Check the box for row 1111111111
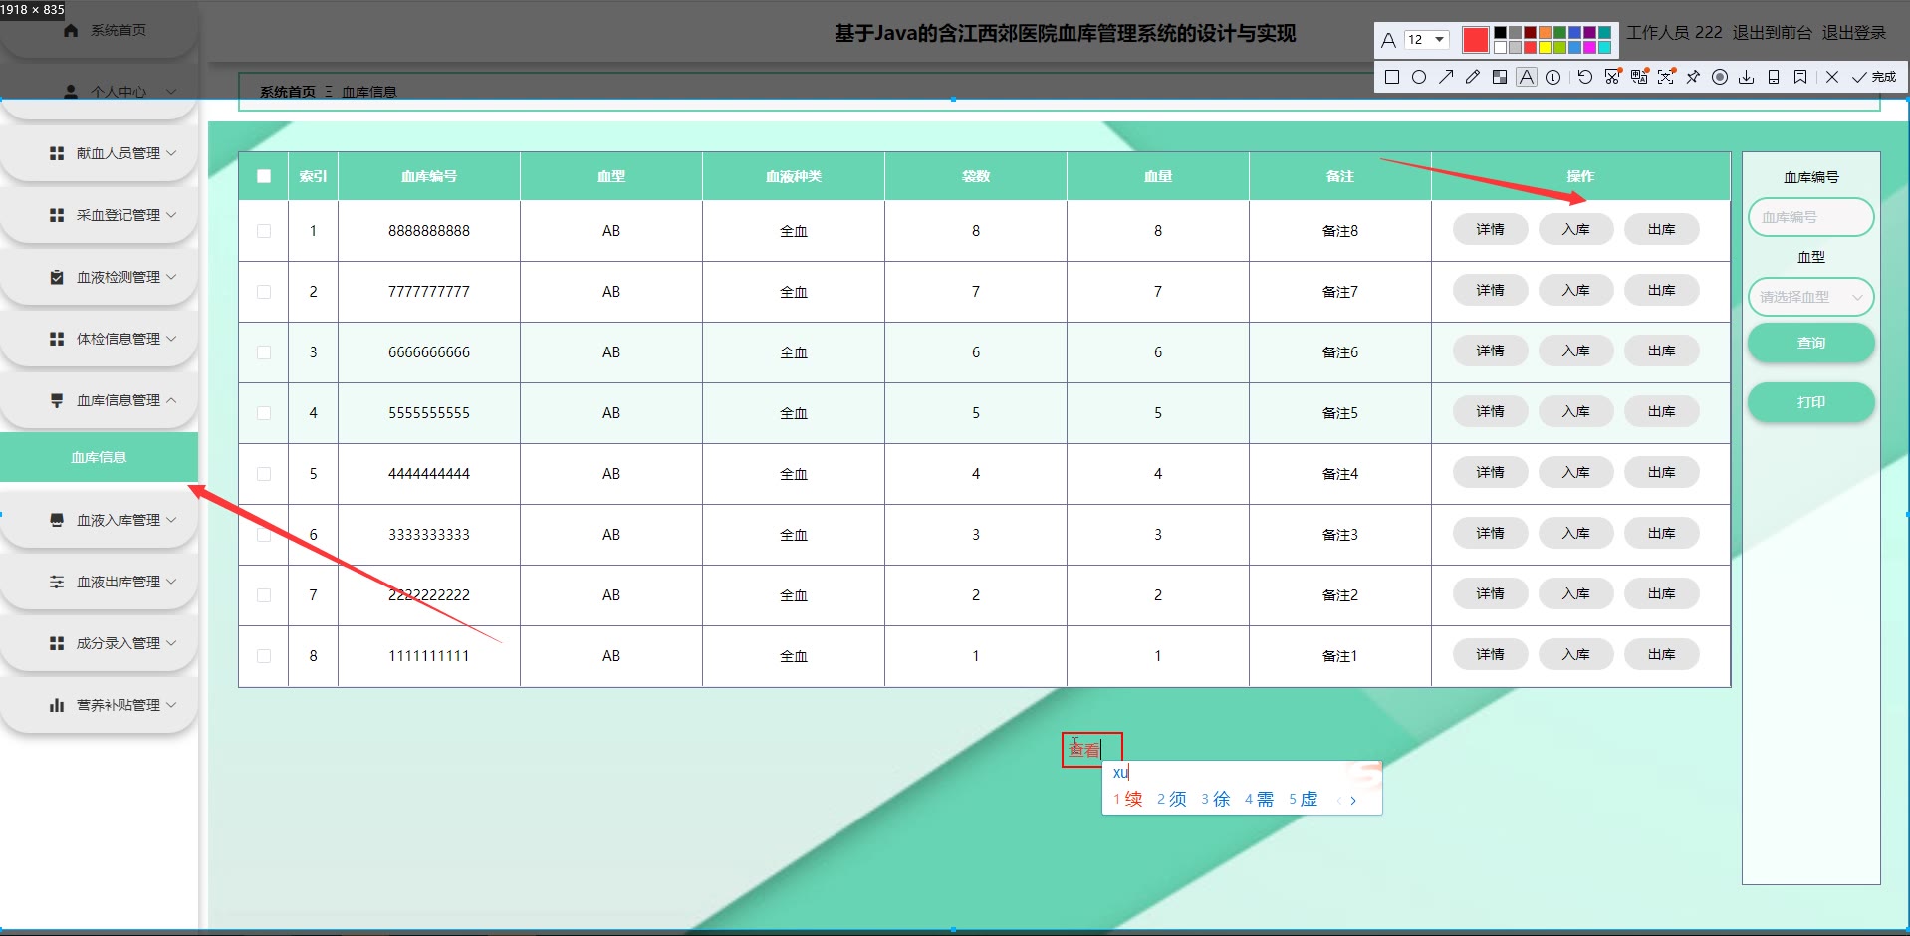The image size is (1910, 936). (x=264, y=656)
